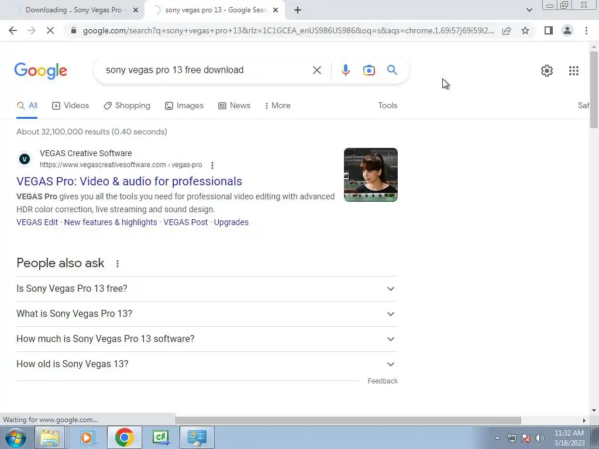Open Windows Media Player from taskbar
The width and height of the screenshot is (599, 449).
coord(88,437)
